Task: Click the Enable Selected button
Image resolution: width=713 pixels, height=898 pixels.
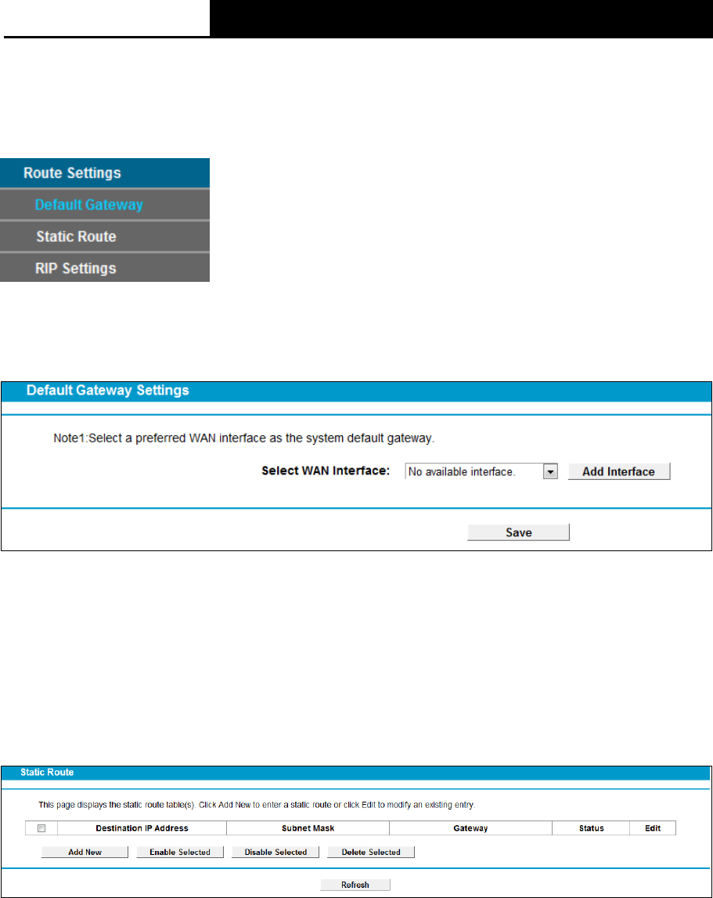Action: point(180,852)
